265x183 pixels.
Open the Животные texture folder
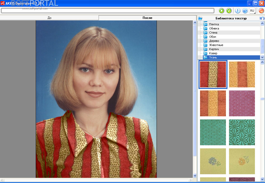click(x=216, y=45)
